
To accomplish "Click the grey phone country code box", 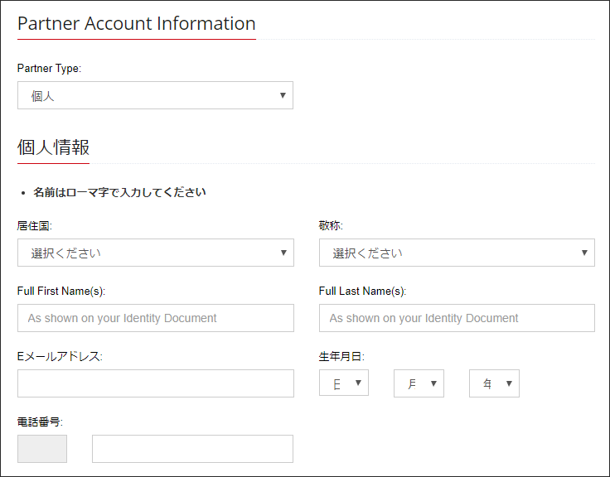I will tap(42, 449).
